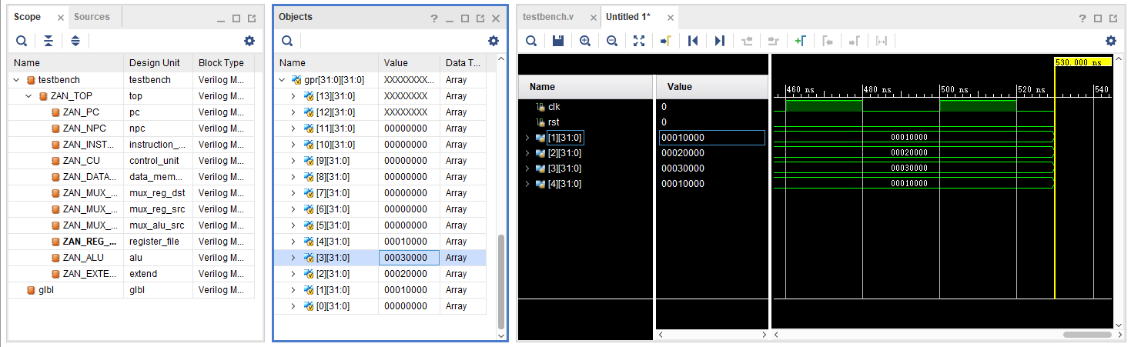Open Objects panel help question mark
Screen dimensions: 1131x347
434,18
